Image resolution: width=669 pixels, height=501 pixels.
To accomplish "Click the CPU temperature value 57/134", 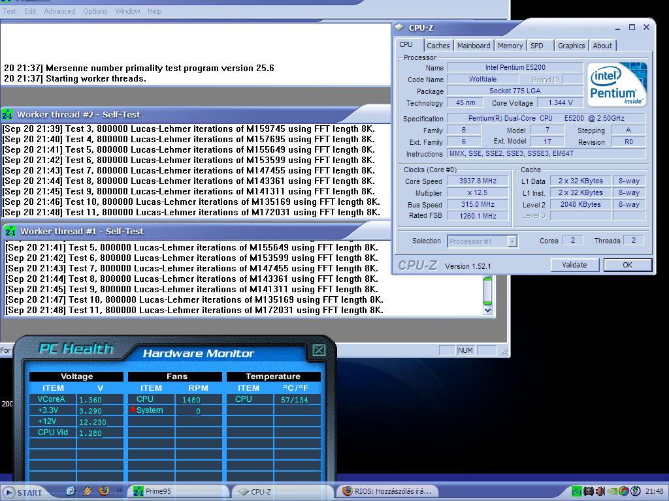I will 295,400.
